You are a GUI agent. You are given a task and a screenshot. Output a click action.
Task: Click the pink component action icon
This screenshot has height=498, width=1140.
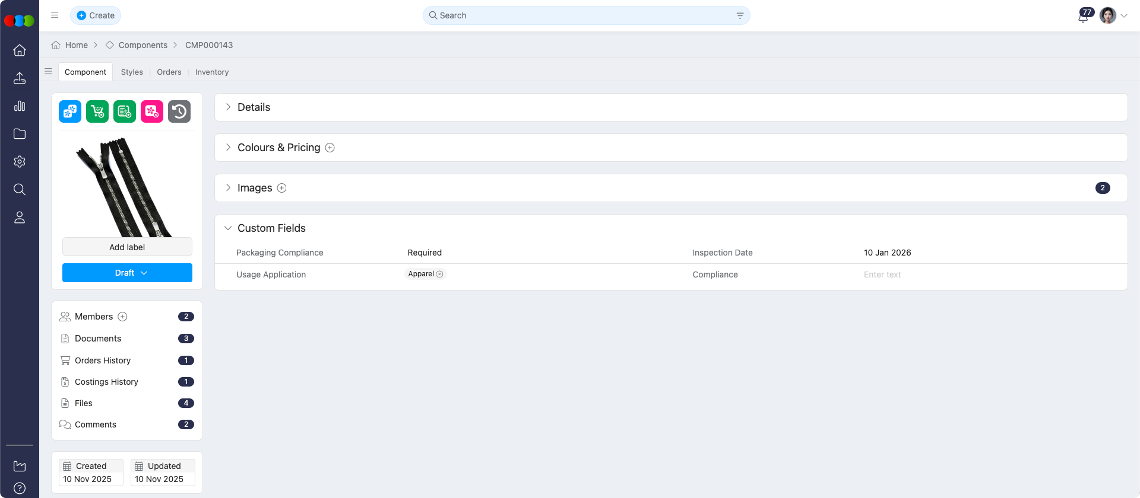(x=152, y=111)
